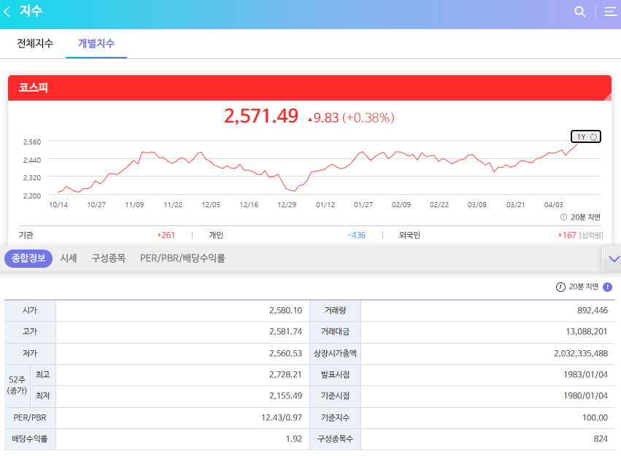Click the high price 2,581.74

[285, 332]
